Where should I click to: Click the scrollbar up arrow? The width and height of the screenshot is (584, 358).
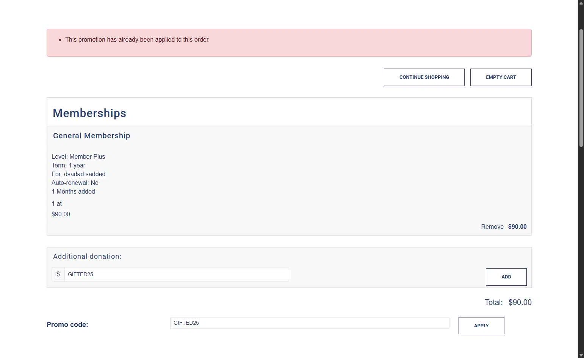pos(581,3)
